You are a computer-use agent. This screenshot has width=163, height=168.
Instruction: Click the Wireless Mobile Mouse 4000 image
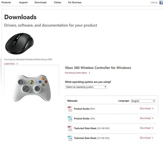pos(20,43)
